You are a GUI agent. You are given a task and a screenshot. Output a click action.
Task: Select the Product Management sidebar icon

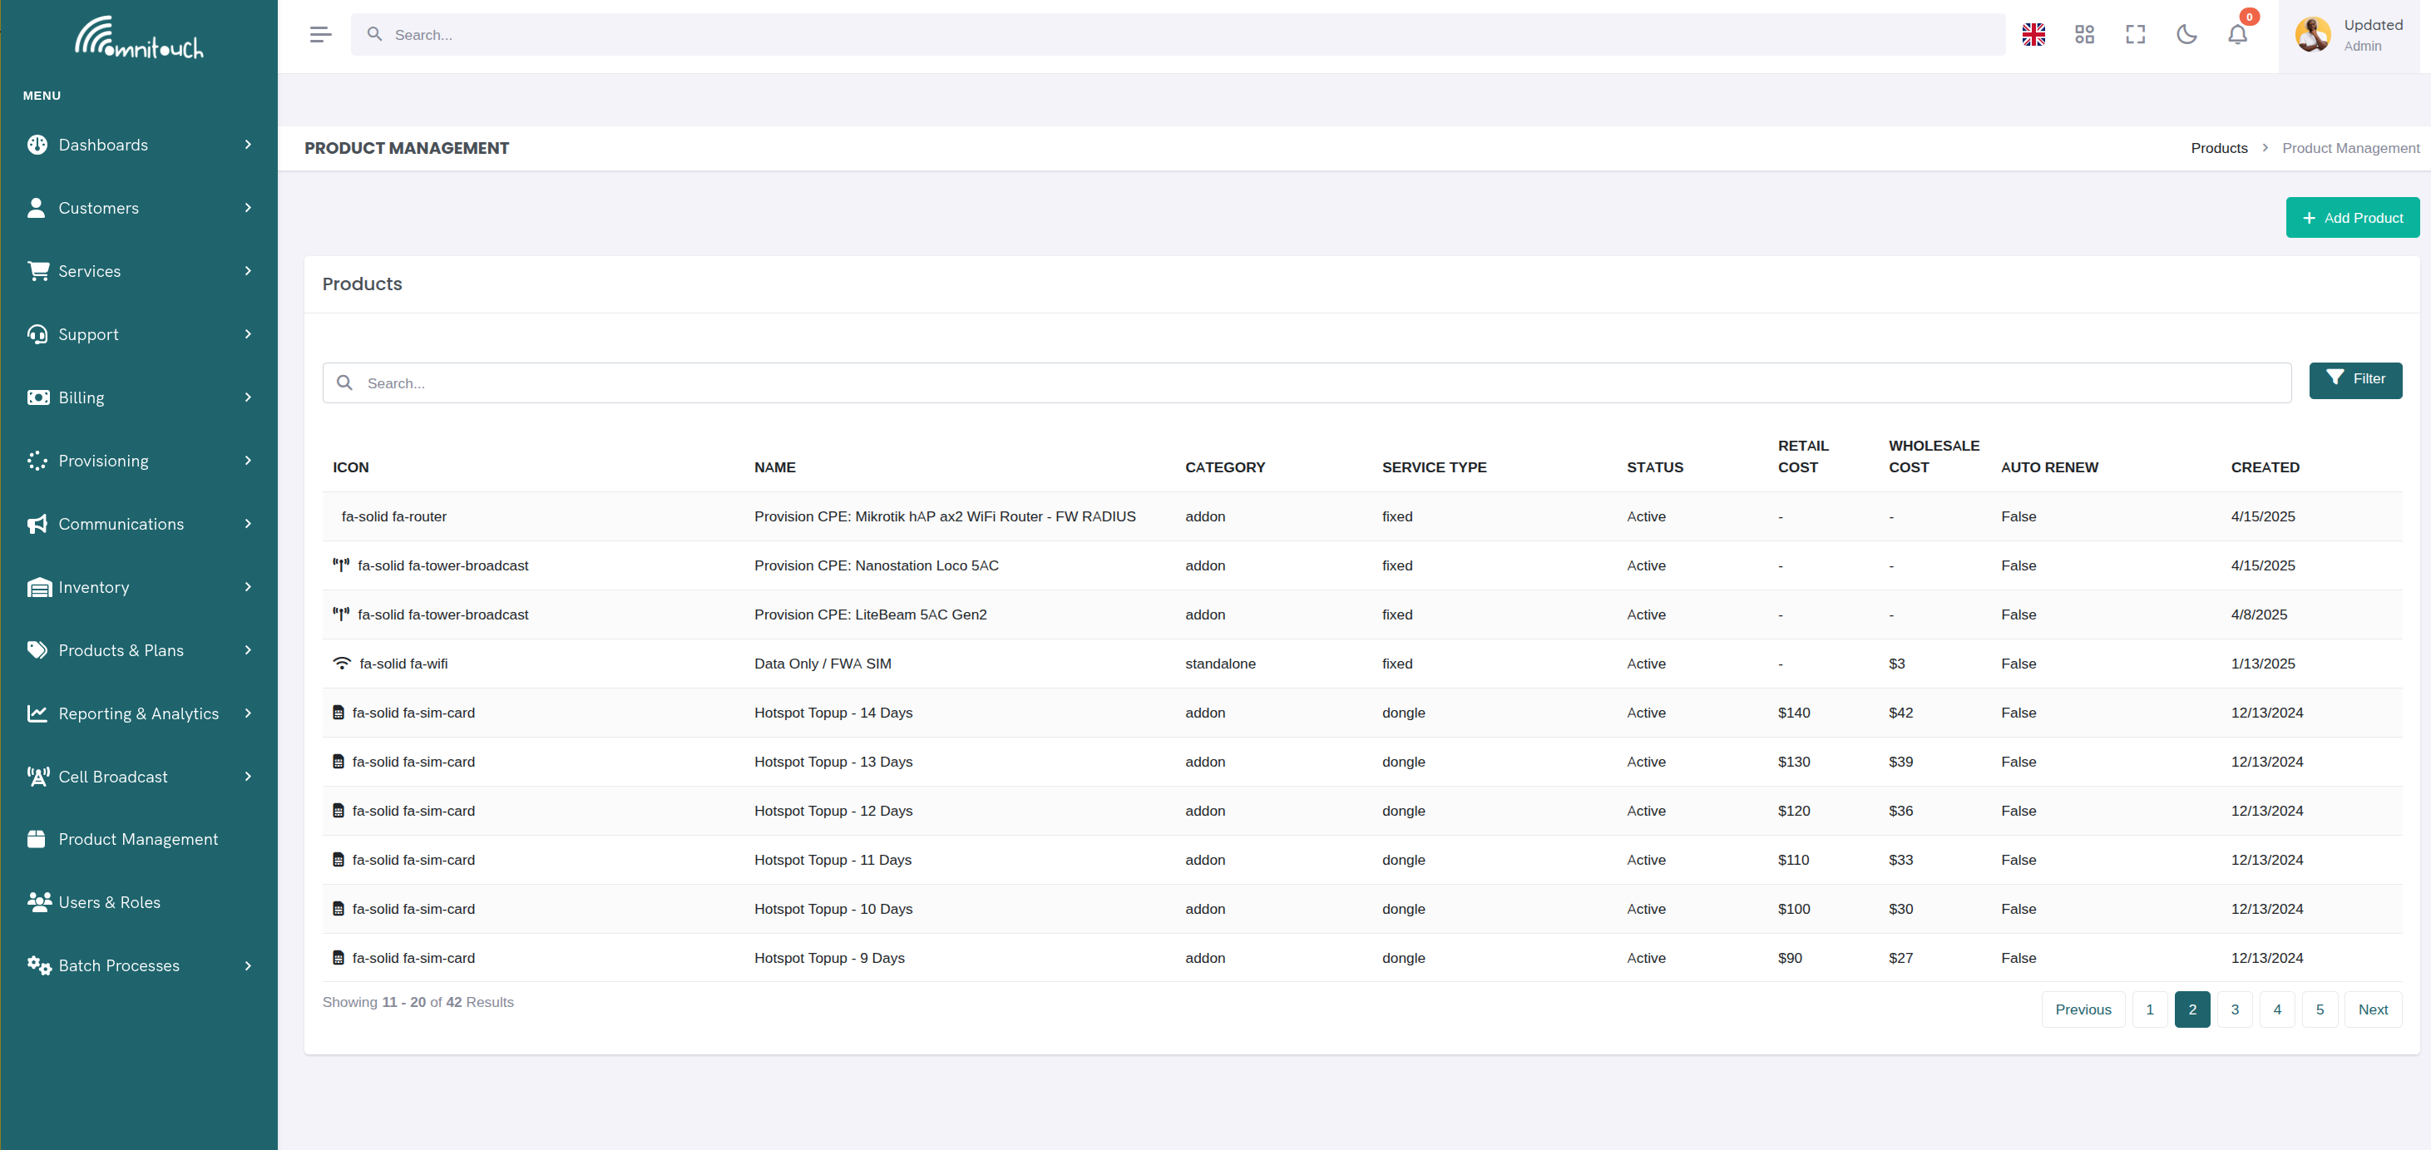(37, 839)
